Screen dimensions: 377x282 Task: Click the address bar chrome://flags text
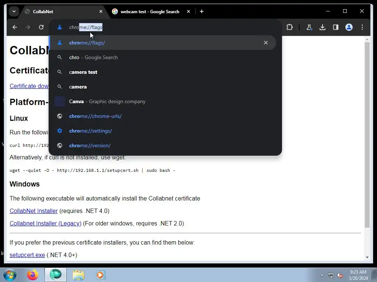tap(86, 27)
